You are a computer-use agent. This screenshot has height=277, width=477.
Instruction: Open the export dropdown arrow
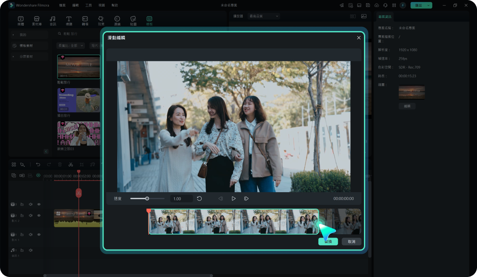[x=428, y=5]
